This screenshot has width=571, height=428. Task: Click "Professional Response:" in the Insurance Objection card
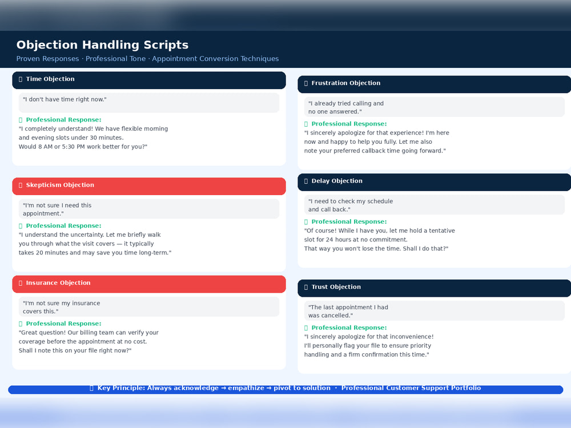point(64,324)
